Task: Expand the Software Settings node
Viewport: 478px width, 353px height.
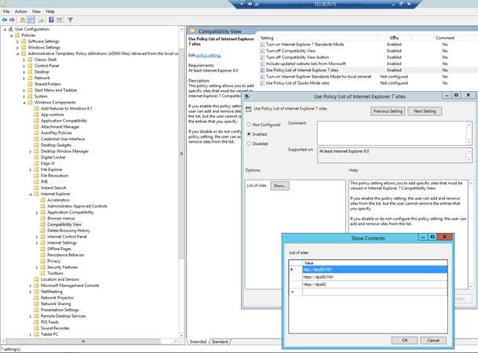Action: (18, 42)
